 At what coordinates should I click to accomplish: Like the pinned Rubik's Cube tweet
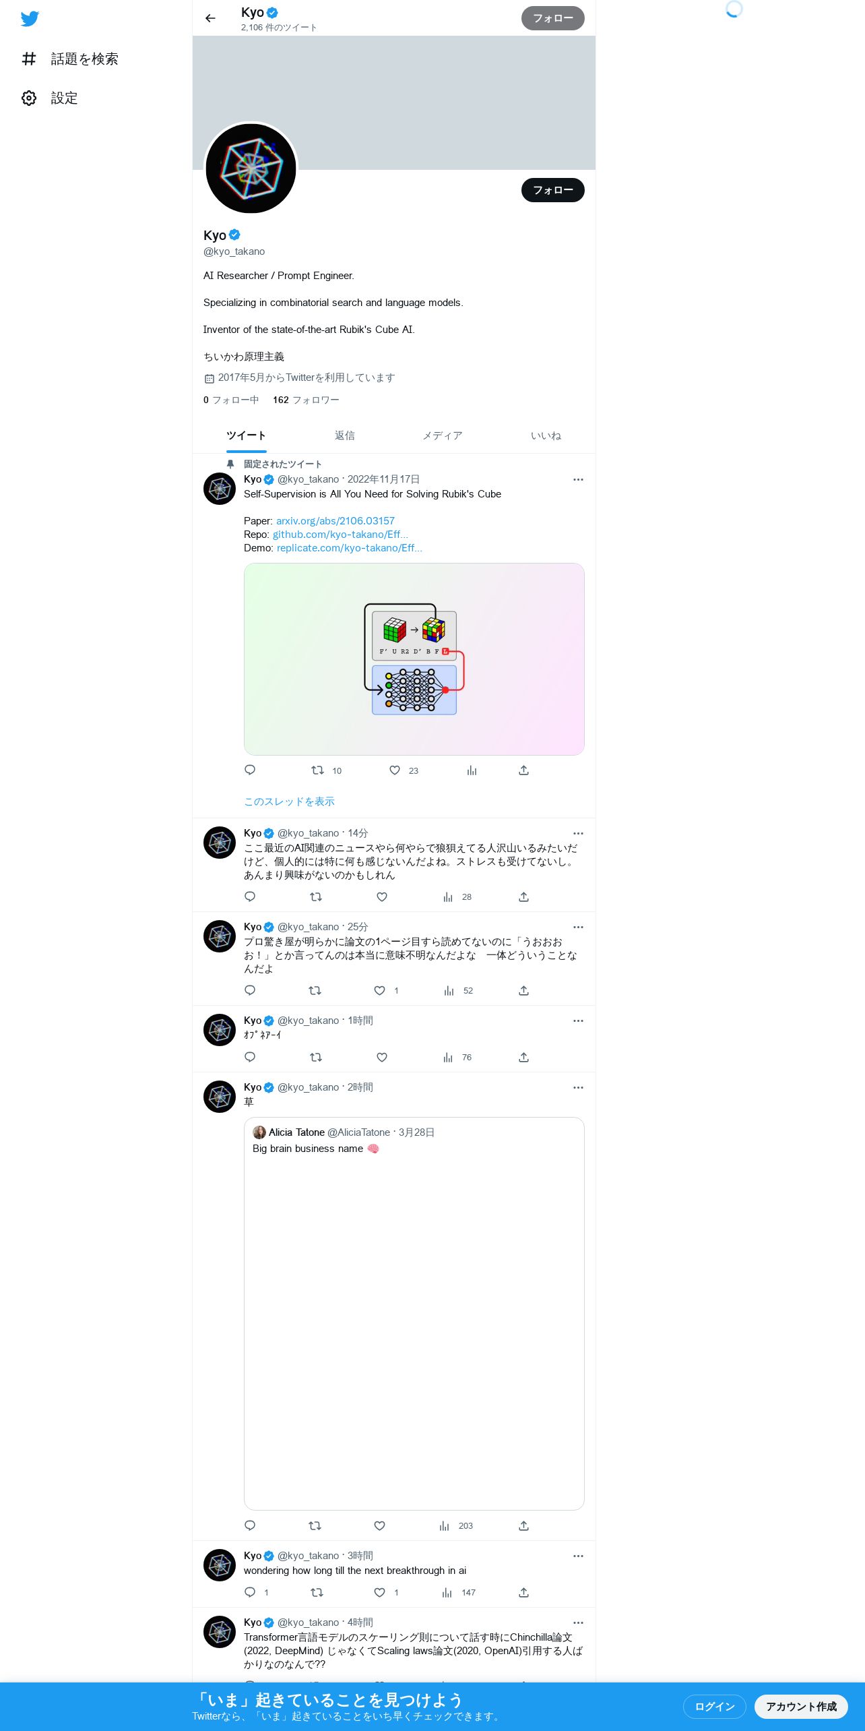395,770
